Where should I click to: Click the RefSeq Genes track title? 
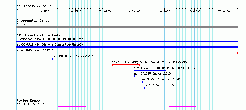[28, 101]
